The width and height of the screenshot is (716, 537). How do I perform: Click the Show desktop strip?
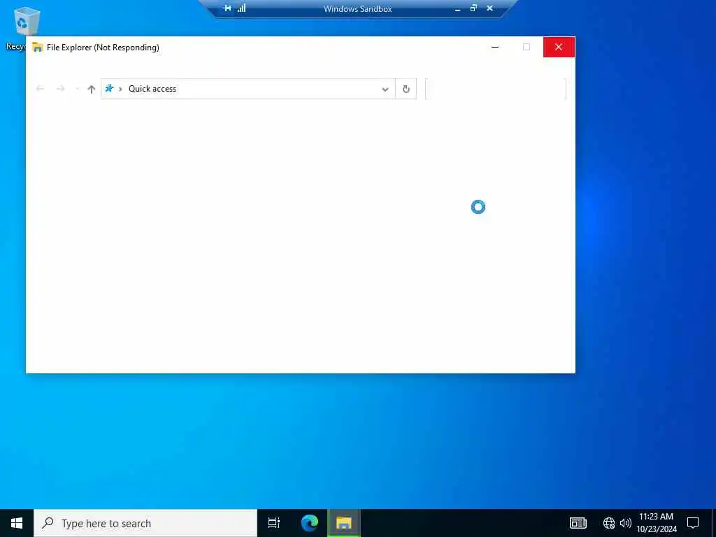(714, 523)
